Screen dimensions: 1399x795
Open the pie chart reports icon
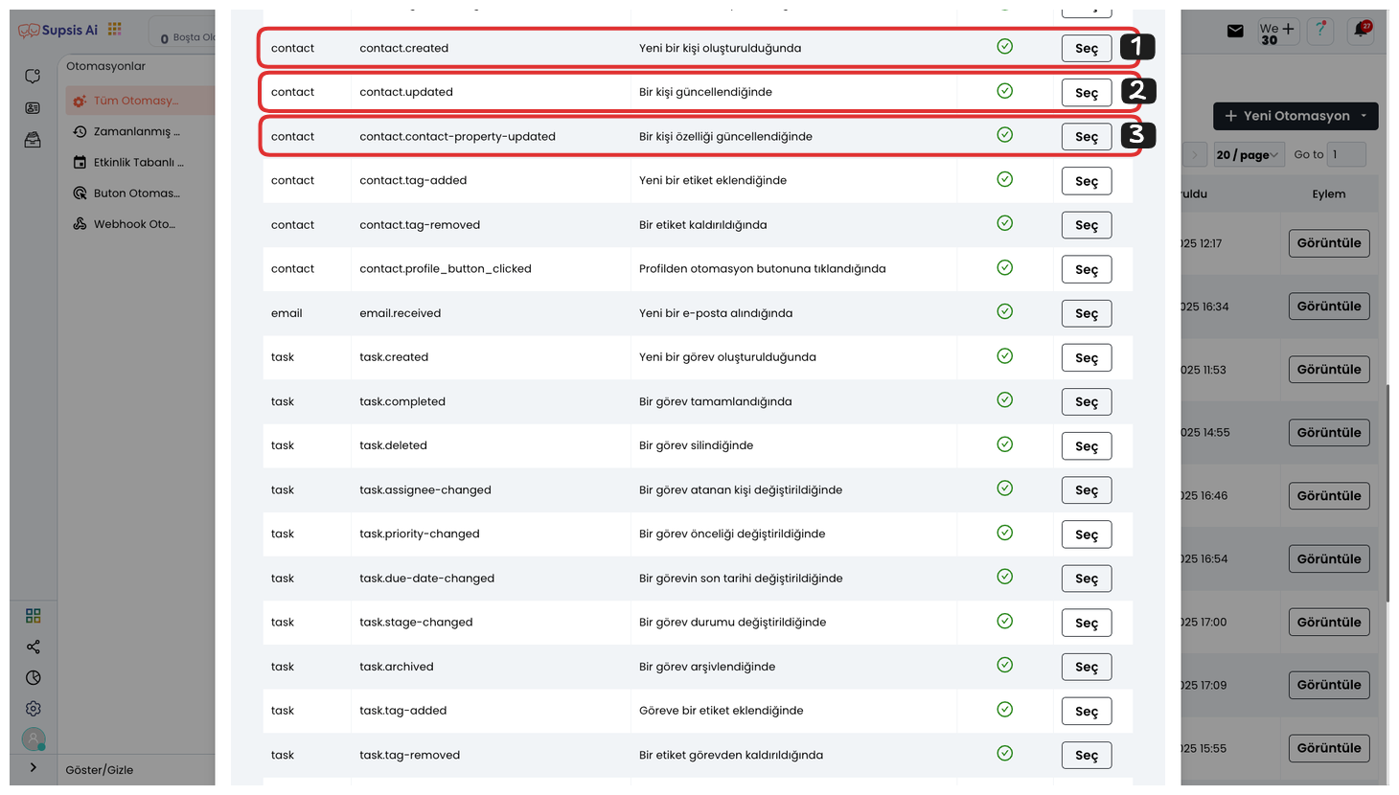point(34,678)
